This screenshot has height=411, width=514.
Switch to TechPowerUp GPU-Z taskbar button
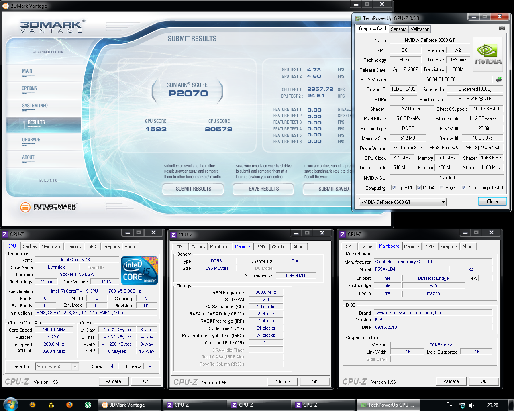(388, 405)
